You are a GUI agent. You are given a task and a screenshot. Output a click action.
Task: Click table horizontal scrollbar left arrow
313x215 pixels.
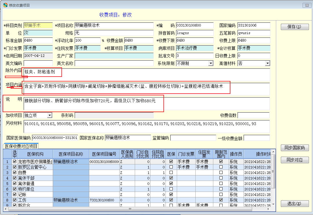6,209
